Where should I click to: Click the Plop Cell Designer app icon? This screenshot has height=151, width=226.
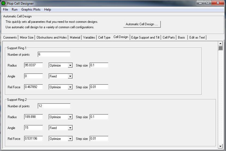[3, 3]
